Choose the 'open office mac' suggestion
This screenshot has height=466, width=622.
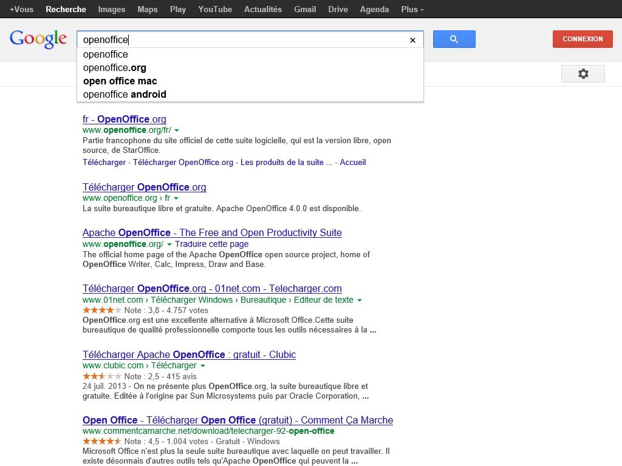pos(250,81)
